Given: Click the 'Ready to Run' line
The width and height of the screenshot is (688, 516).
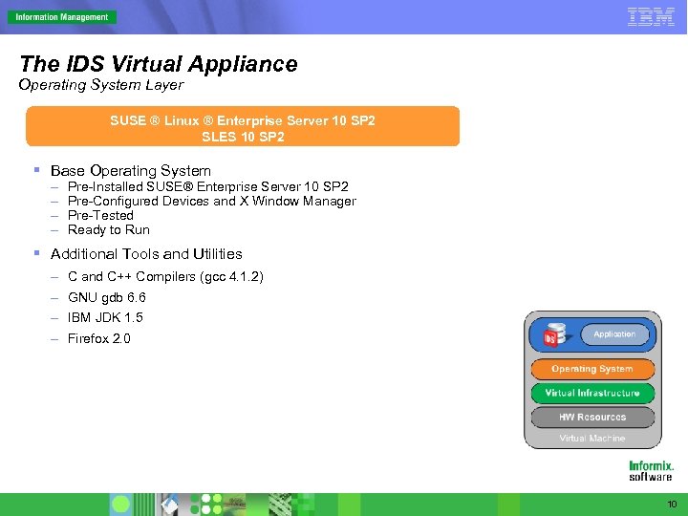Looking at the screenshot, I should 109,230.
